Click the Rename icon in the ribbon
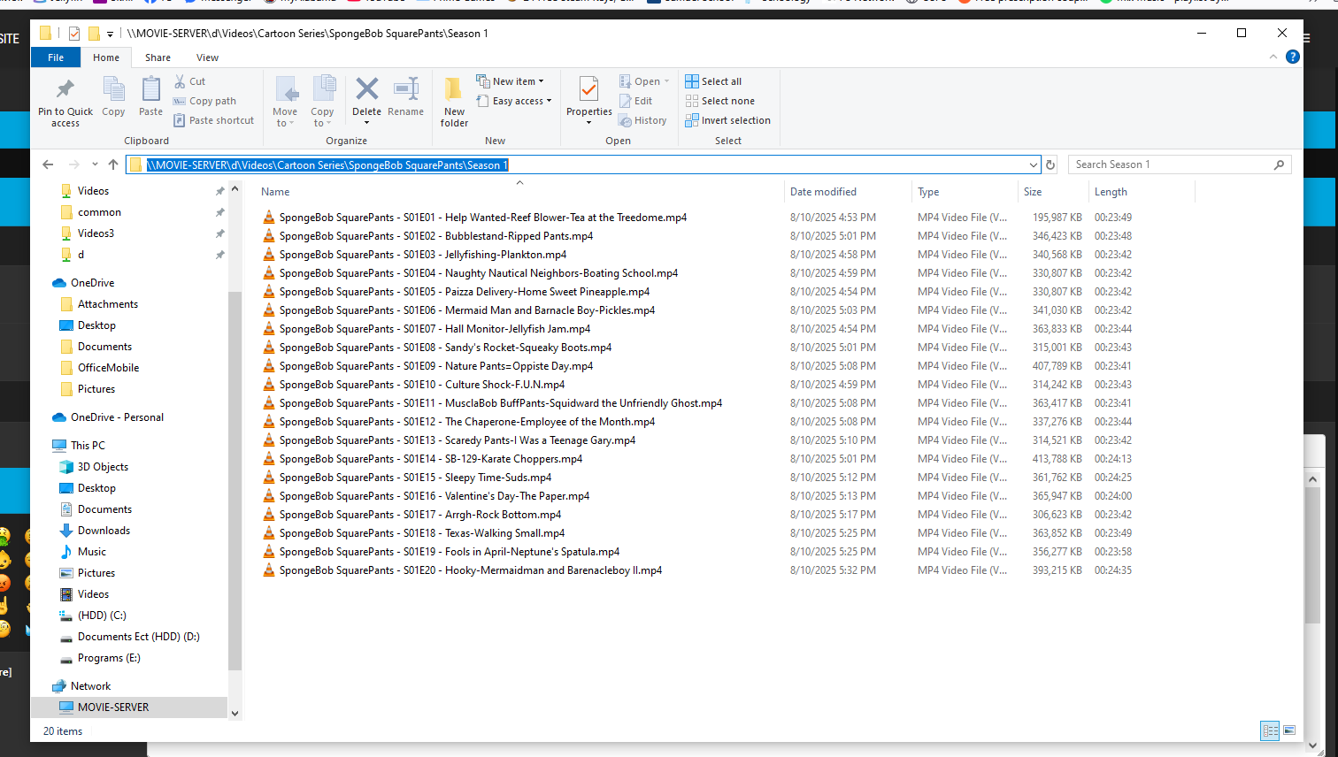Viewport: 1338px width, 757px height. pos(405,89)
